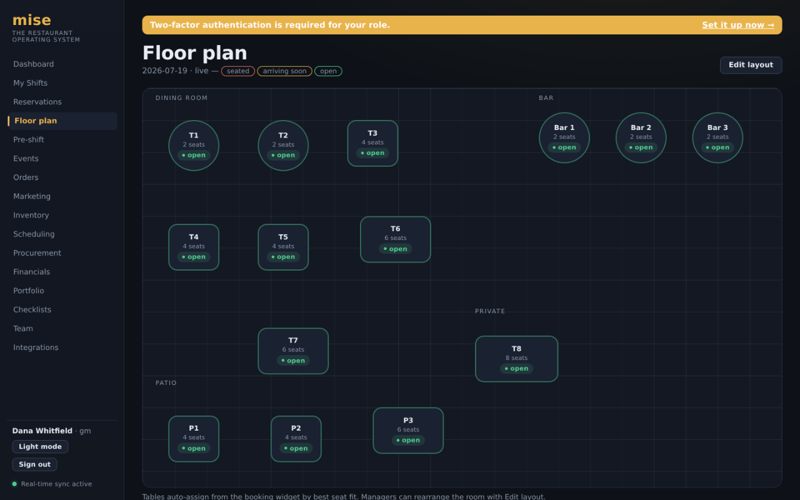Select patio table P1
This screenshot has height=500, width=800.
click(x=194, y=439)
